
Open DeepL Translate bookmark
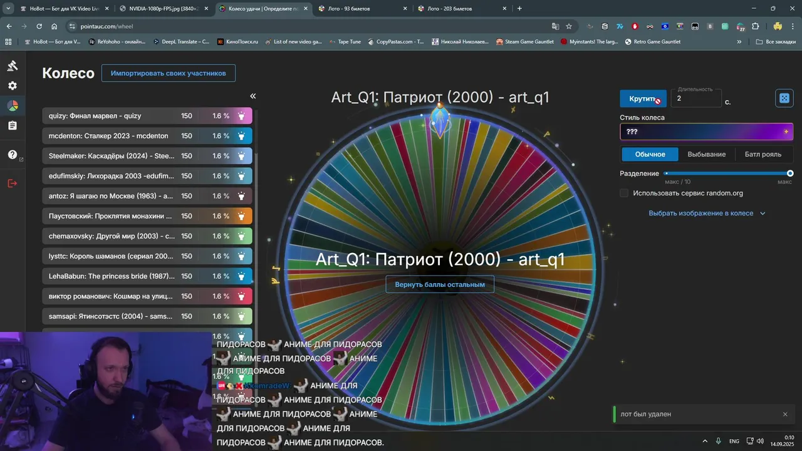click(x=181, y=42)
